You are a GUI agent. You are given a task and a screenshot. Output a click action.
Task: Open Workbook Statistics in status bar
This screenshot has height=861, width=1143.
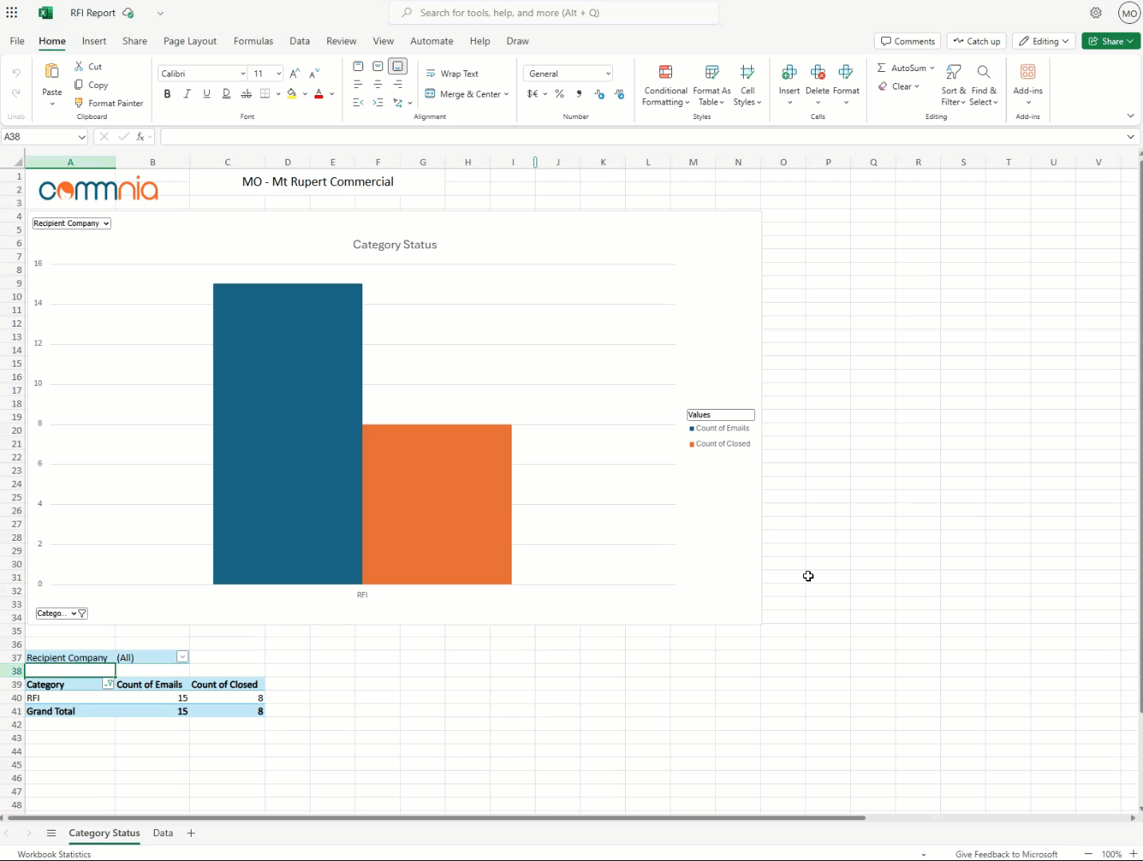pos(54,854)
